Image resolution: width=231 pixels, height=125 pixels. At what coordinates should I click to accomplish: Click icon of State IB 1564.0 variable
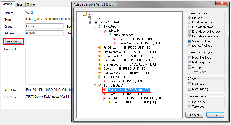pyautogui.click(x=115, y=39)
